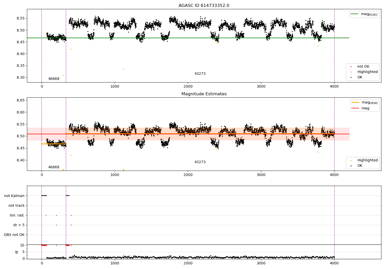Click y-axis tick 8.30 in top plot
Screen dimensions: 385x269
tap(21, 78)
